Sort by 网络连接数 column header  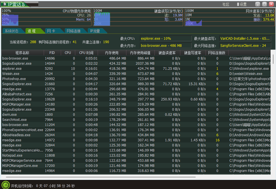coord(217,53)
